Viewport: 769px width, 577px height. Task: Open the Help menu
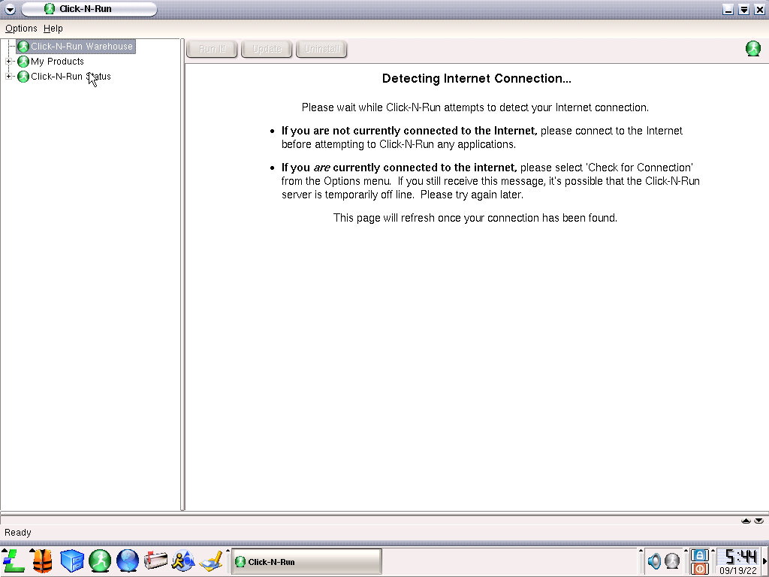click(x=53, y=29)
